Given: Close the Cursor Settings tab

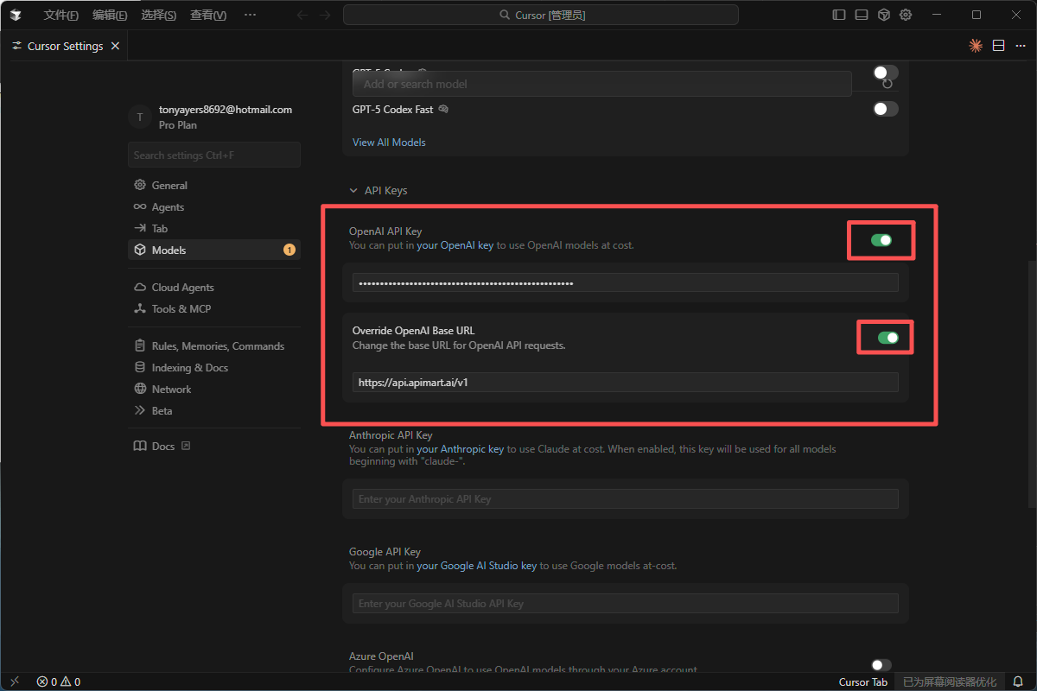Looking at the screenshot, I should pyautogui.click(x=116, y=46).
